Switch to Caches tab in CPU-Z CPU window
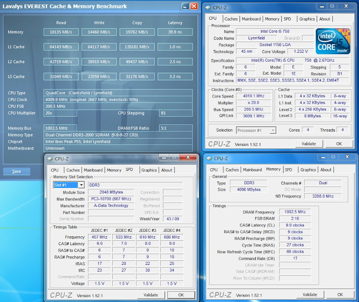Image resolution: width=359 pixels, height=302 pixels. tap(231, 19)
